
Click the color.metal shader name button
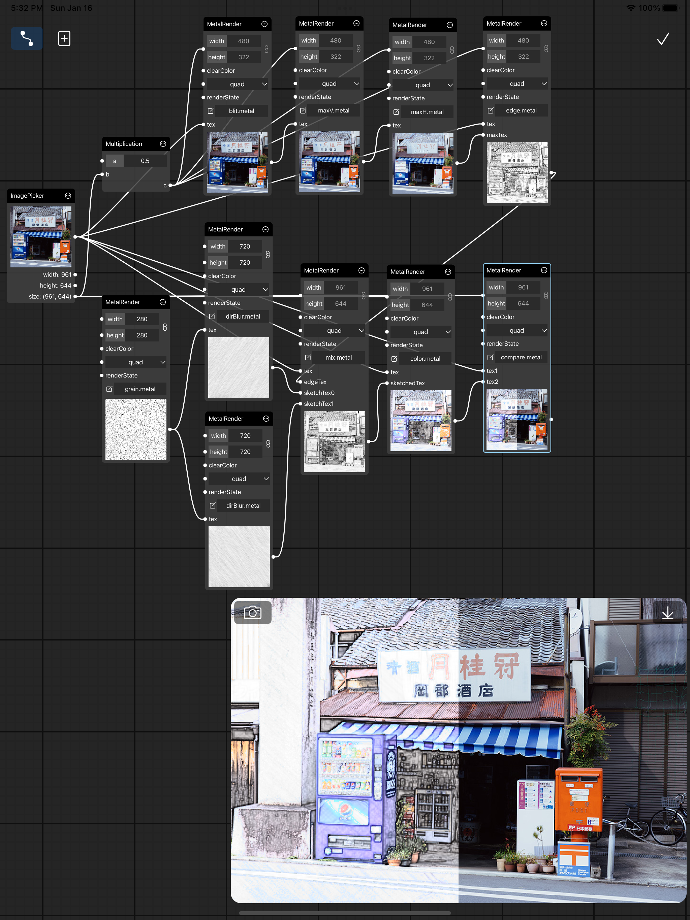(425, 359)
